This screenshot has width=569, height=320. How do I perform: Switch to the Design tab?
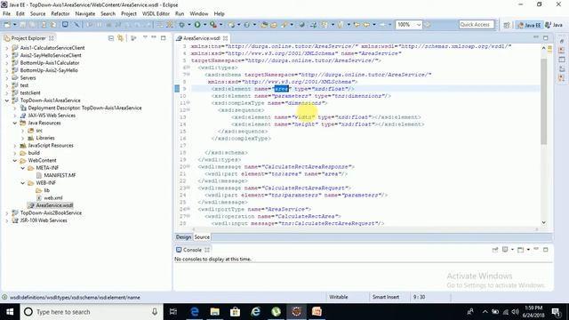click(x=183, y=237)
